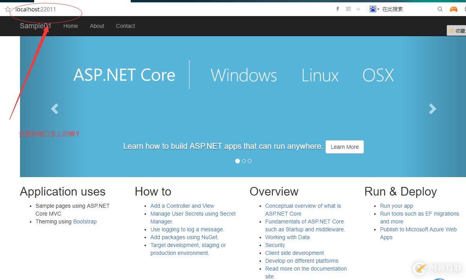Open Add a Controller and View link
This screenshot has height=280, width=466.
coord(182,206)
